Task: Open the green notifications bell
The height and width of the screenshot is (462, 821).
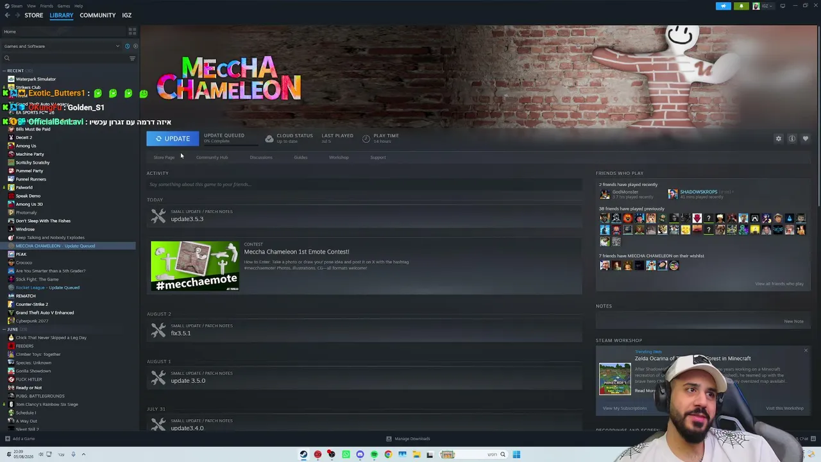Action: pyautogui.click(x=741, y=6)
